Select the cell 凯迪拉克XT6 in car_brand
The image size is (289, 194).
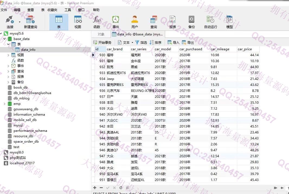[118, 73]
